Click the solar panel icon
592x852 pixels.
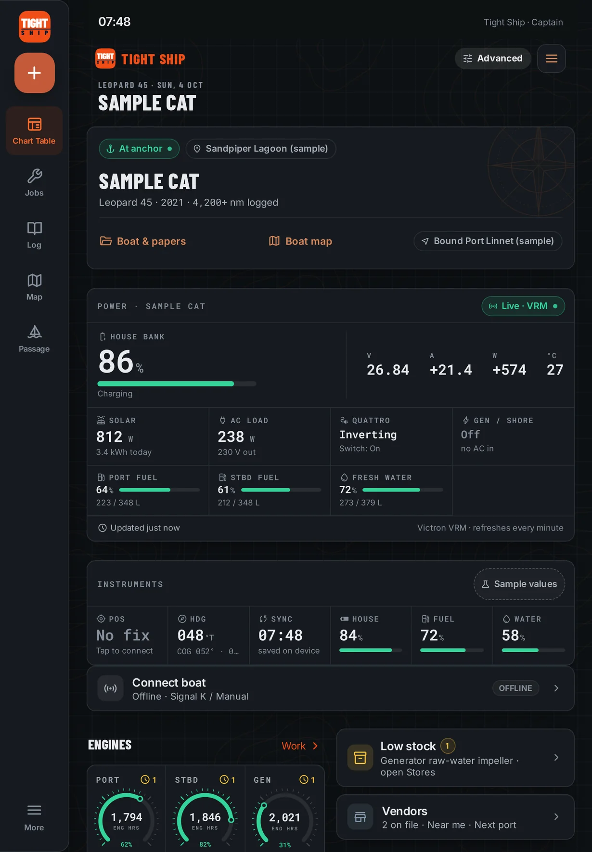tap(101, 420)
